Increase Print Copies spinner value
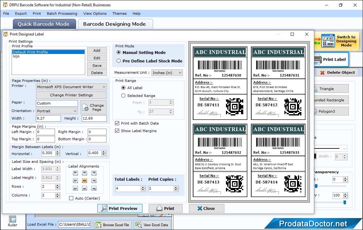 point(176,187)
